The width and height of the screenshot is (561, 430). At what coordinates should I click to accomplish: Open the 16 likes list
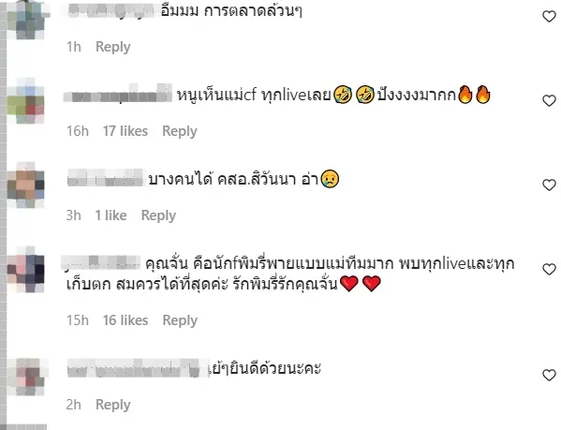[125, 320]
